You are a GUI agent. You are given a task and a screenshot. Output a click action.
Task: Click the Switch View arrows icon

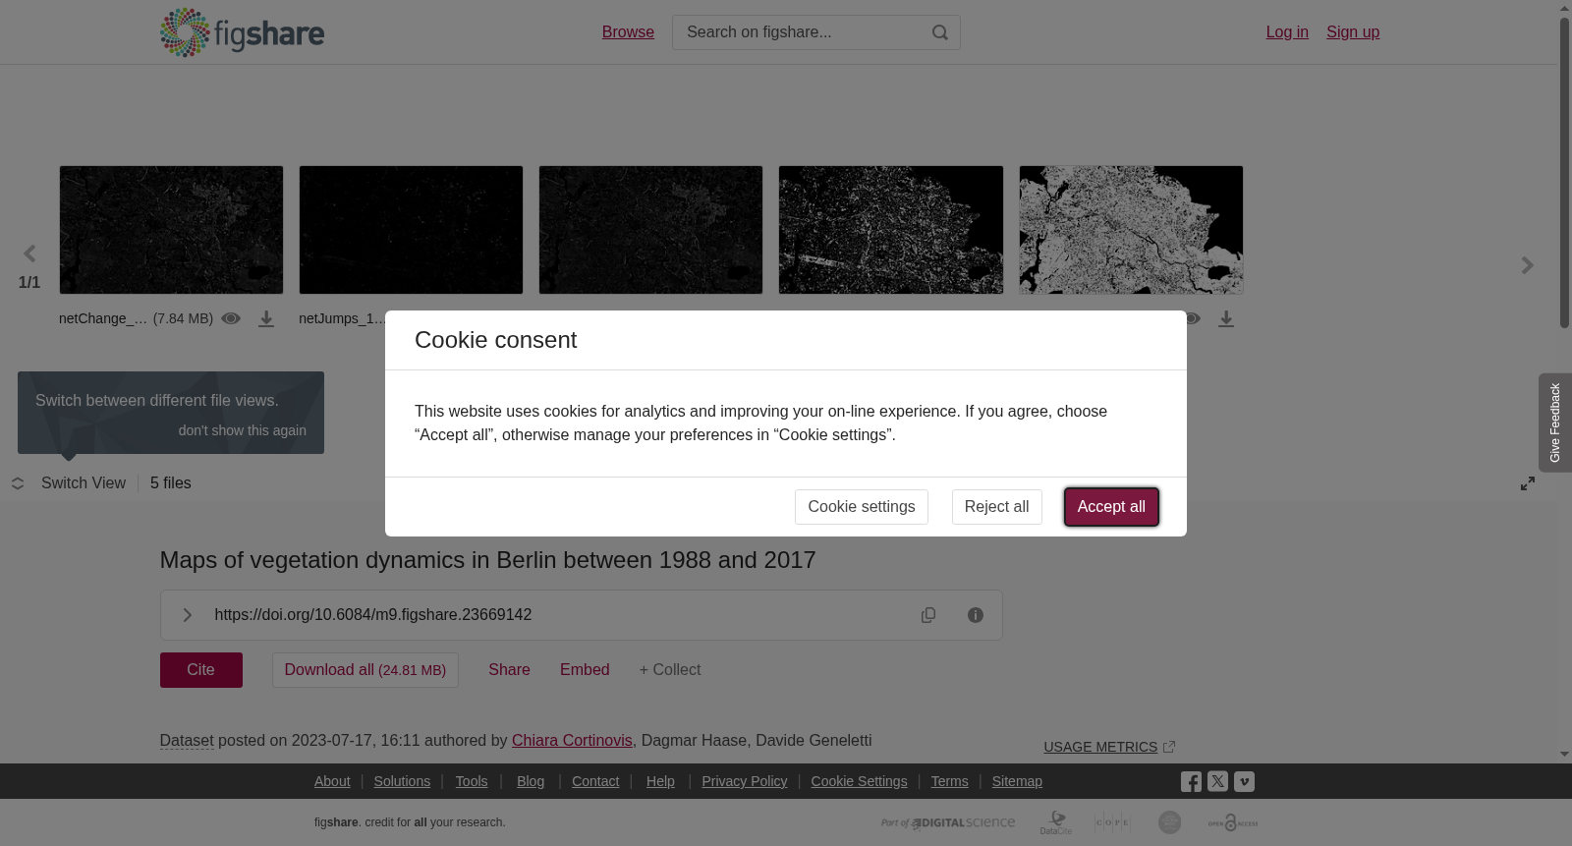pyautogui.click(x=18, y=483)
